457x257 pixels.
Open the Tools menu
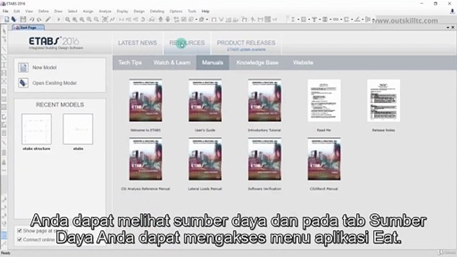[192, 11]
